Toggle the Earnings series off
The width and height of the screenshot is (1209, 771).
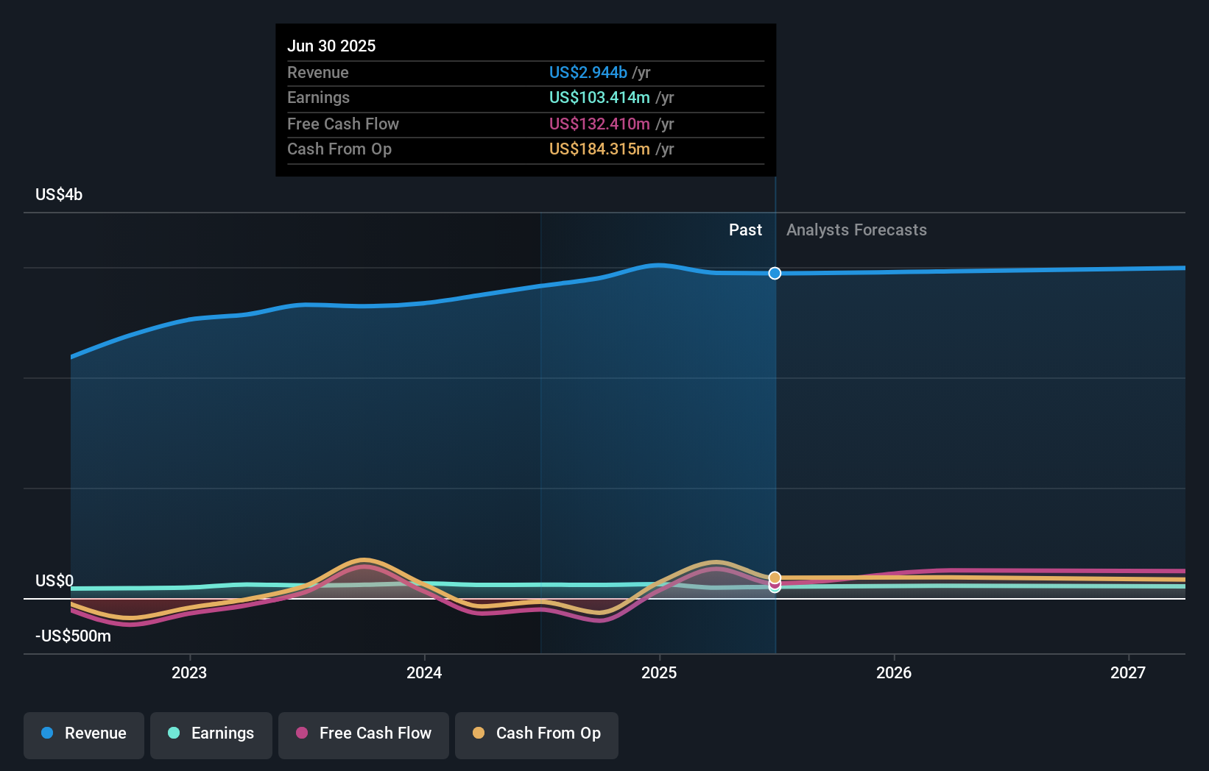[x=211, y=735]
